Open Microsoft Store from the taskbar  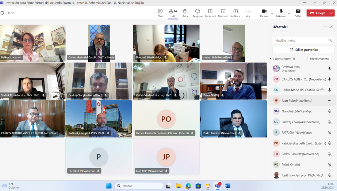tap(198, 186)
